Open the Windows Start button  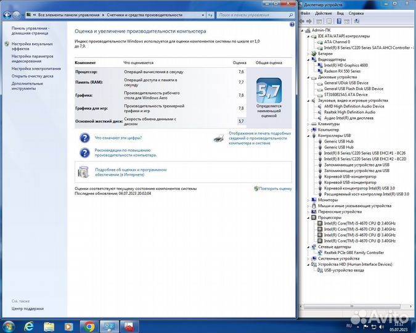(x=8, y=326)
